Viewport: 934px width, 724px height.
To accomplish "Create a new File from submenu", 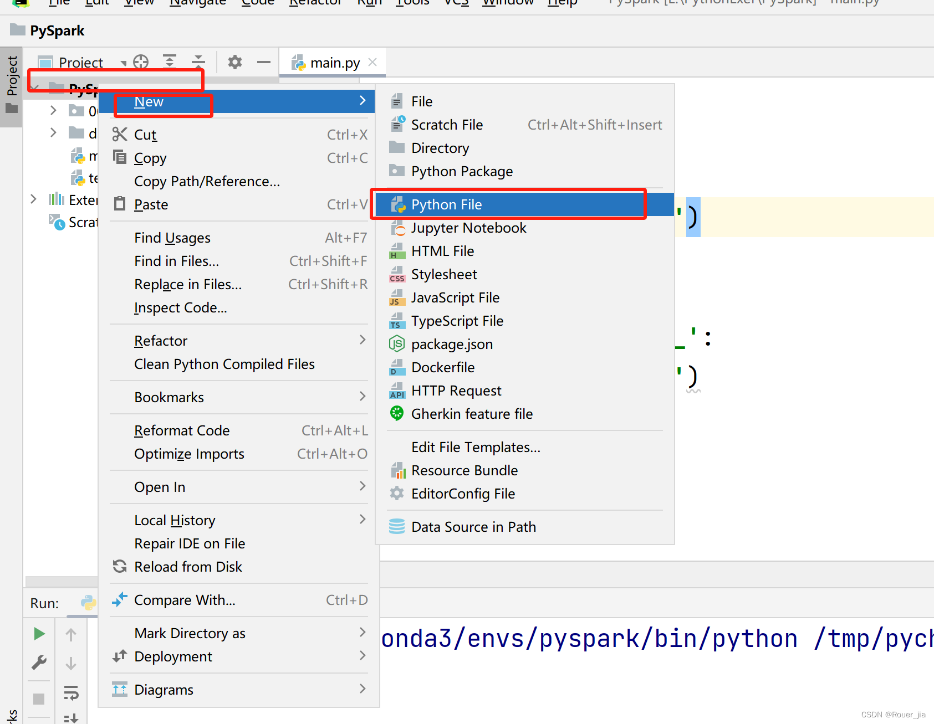I will coord(525,101).
